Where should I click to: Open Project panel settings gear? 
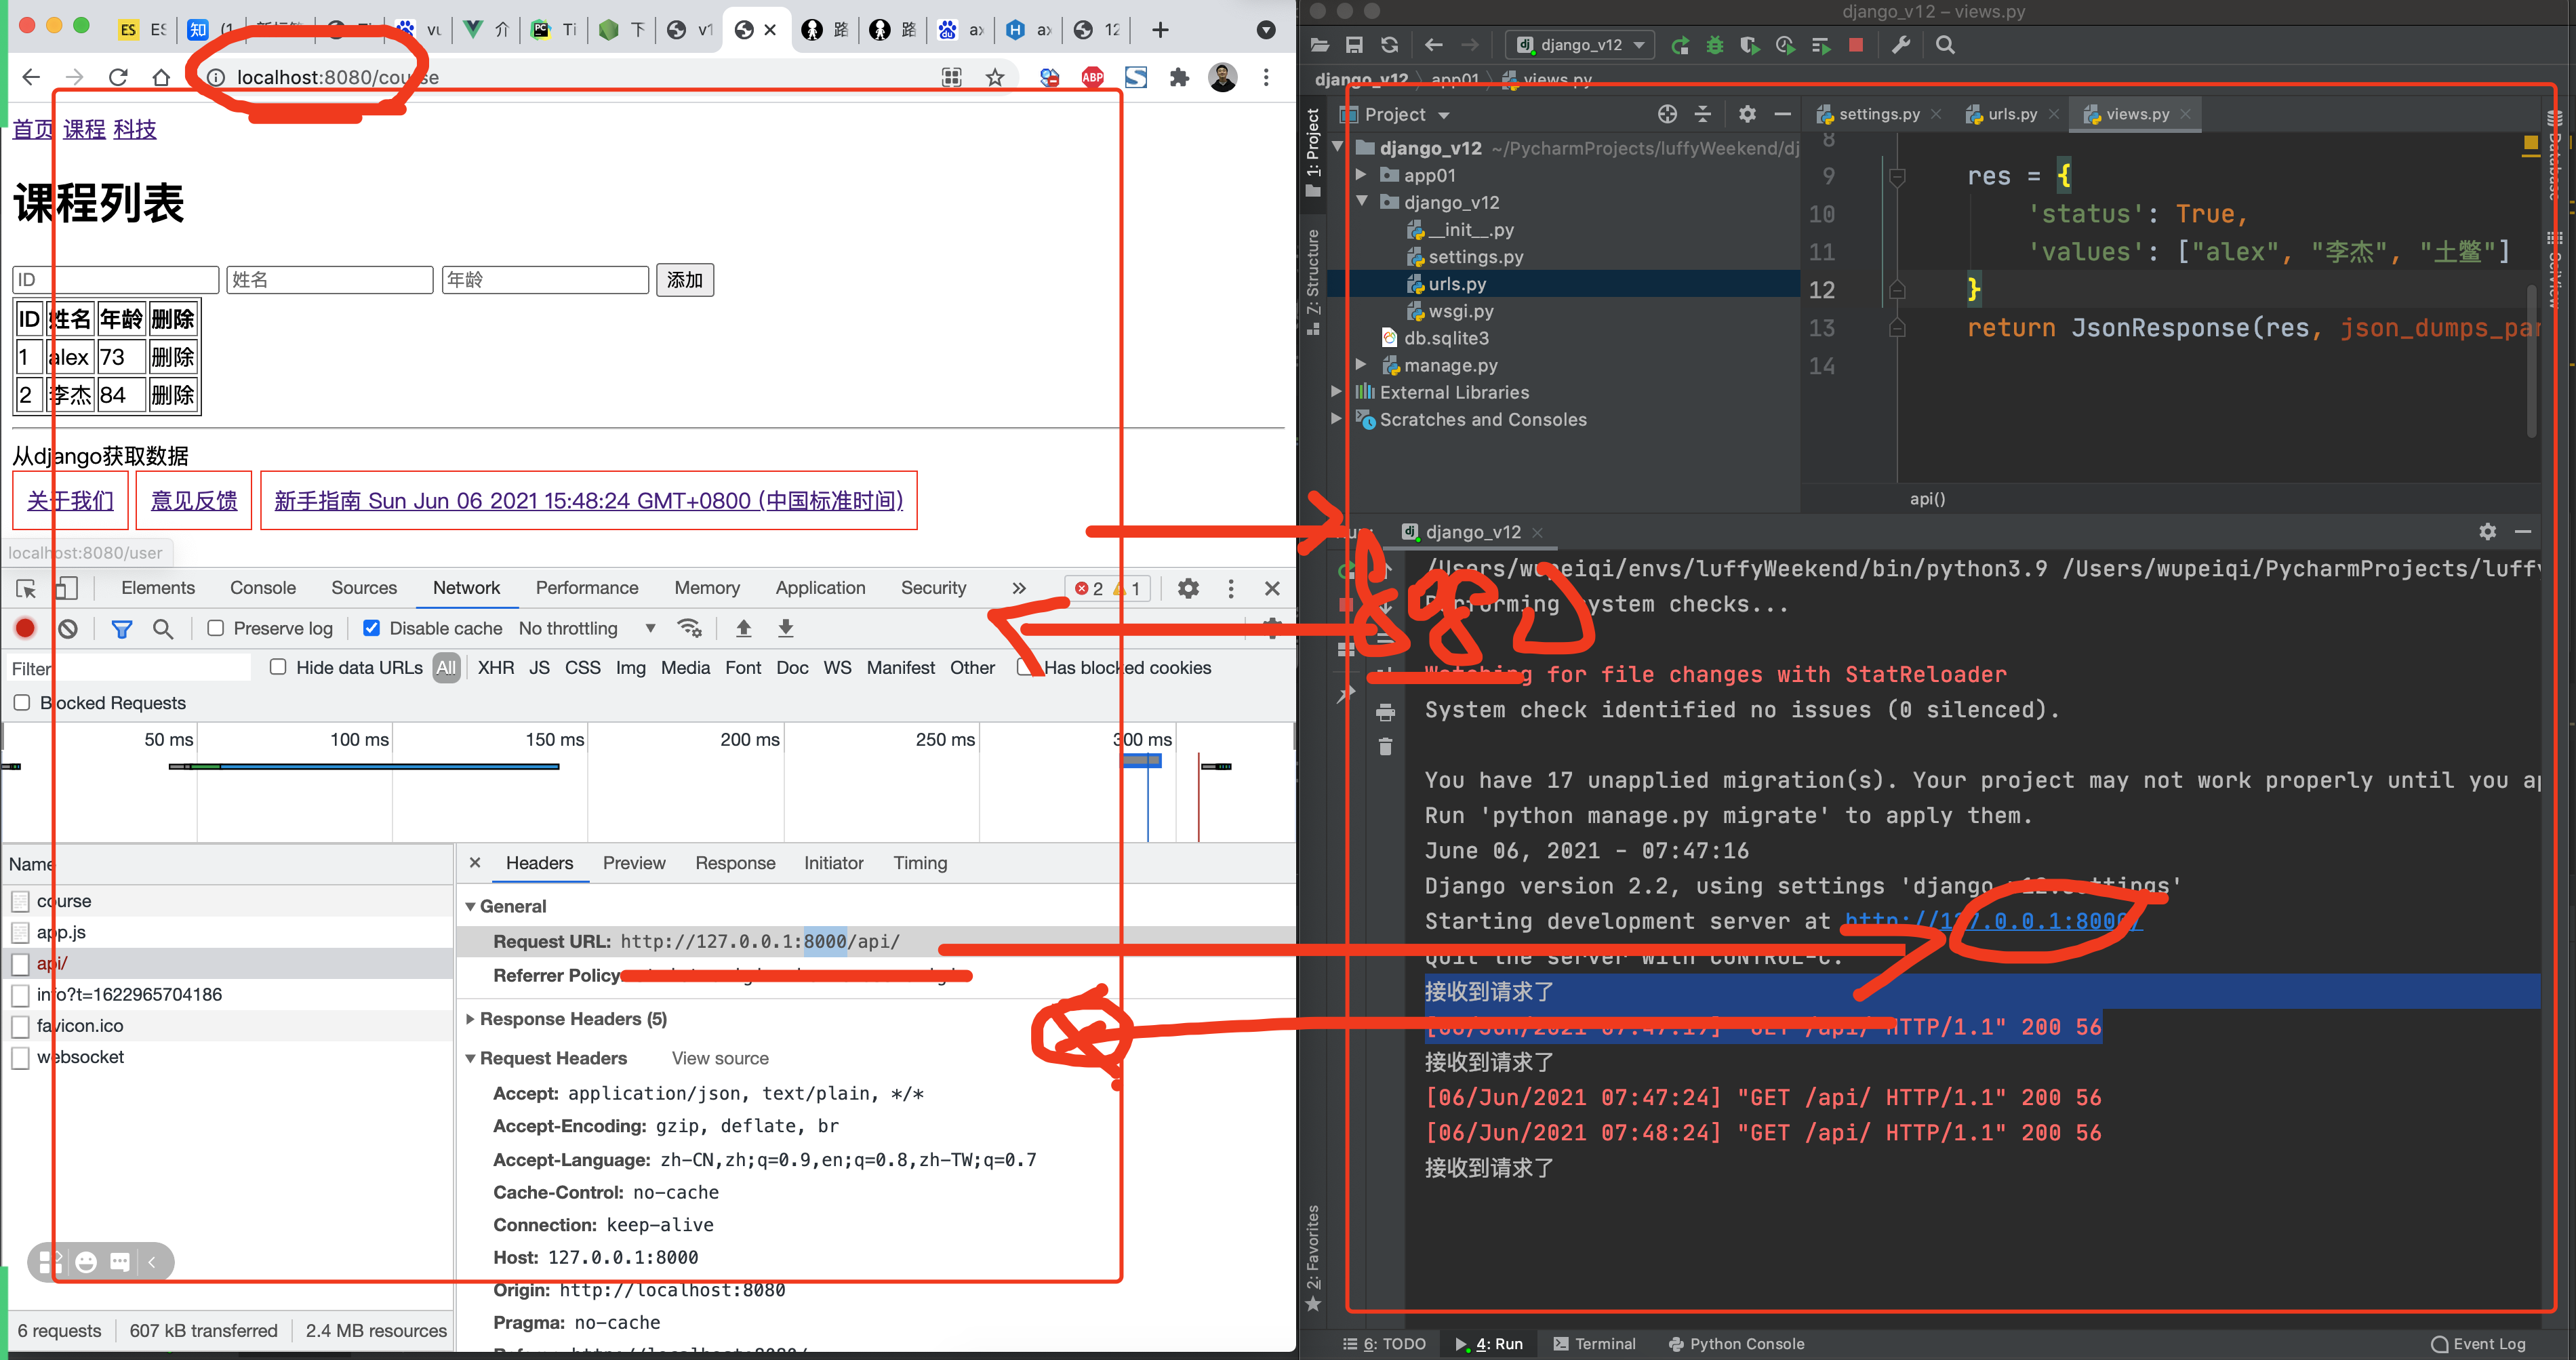pos(1747,114)
